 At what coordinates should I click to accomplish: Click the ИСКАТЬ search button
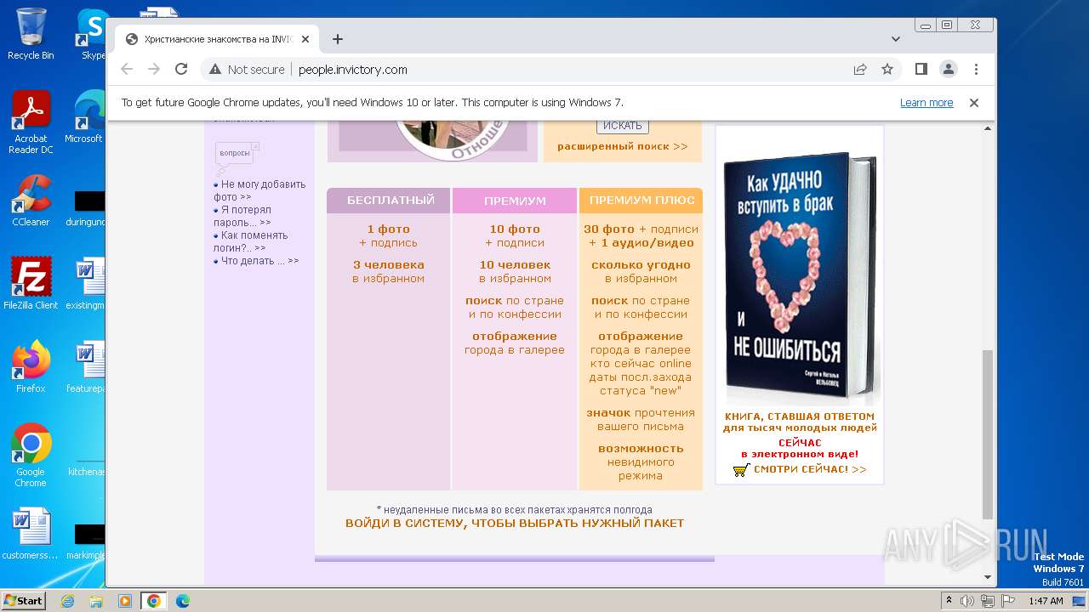[x=623, y=126]
